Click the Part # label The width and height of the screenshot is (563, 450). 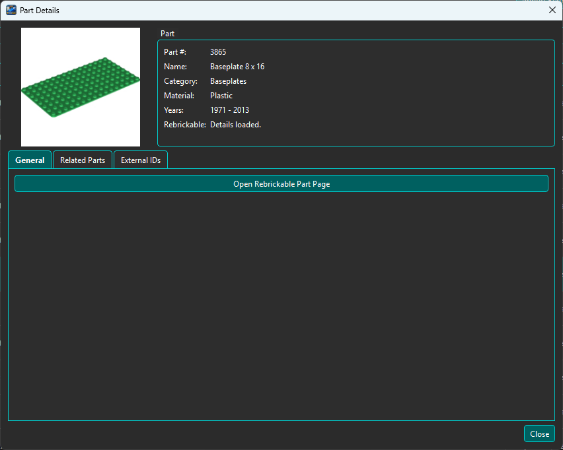175,52
